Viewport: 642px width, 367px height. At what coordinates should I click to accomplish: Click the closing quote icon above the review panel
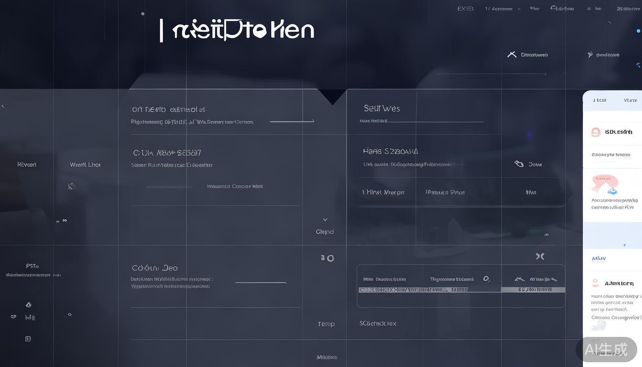pos(540,256)
